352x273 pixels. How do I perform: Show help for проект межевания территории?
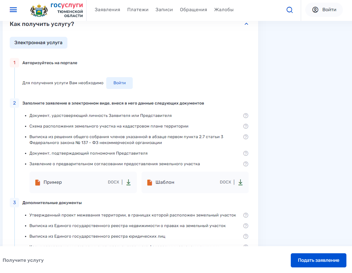[x=246, y=215]
